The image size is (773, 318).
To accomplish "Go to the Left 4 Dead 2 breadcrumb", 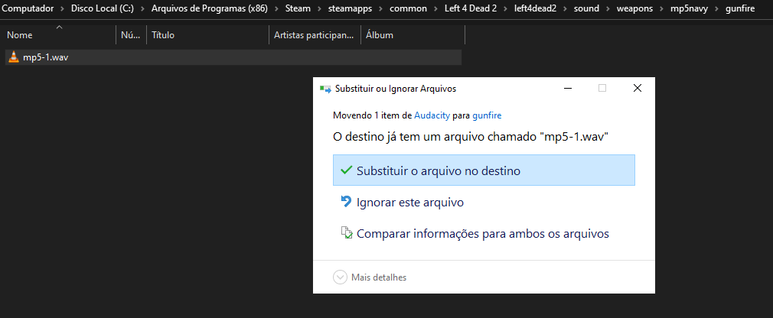I will 471,8.
